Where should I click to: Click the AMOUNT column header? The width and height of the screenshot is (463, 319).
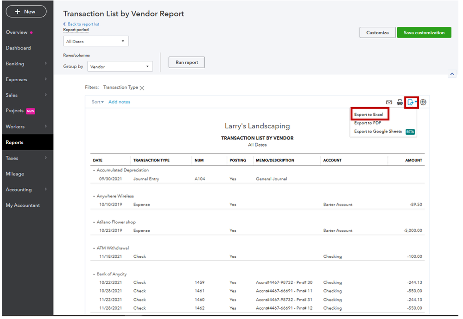[413, 160]
